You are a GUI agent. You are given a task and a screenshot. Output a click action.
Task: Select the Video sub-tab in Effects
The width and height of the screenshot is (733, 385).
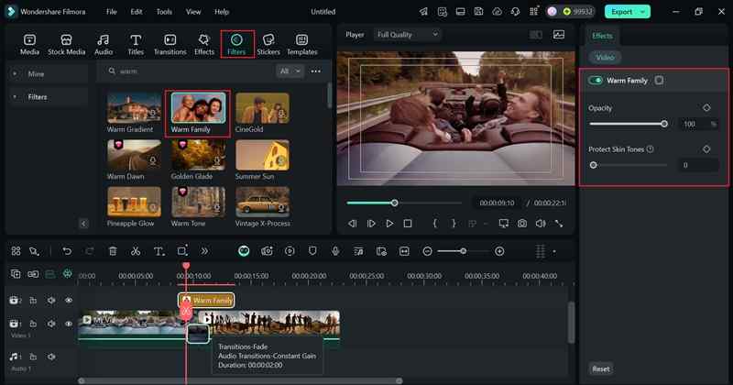pyautogui.click(x=605, y=57)
